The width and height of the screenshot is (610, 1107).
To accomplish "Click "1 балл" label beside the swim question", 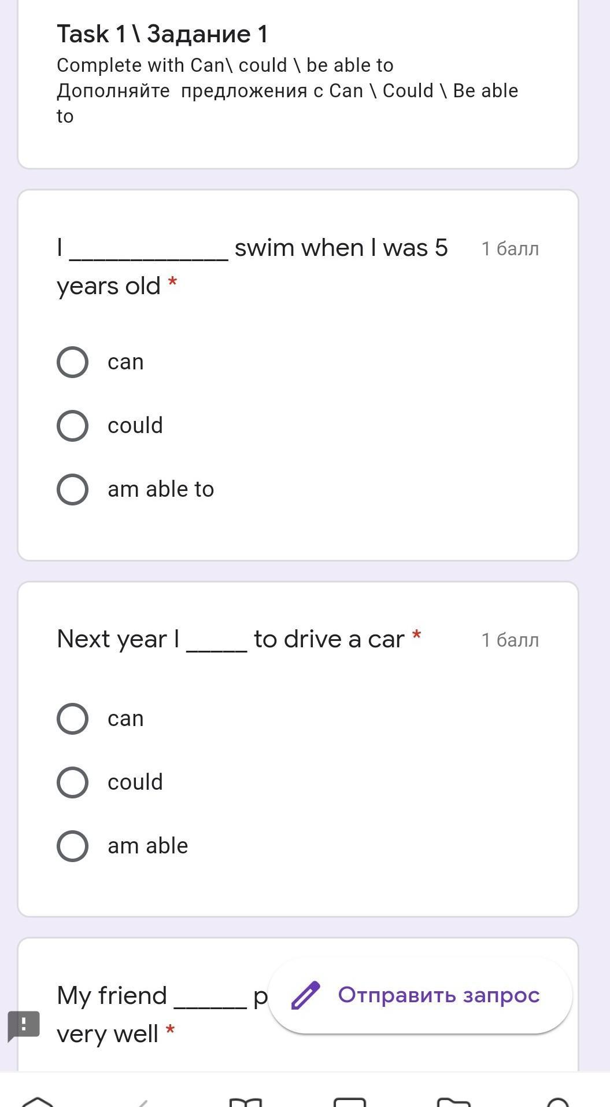I will coord(510,249).
